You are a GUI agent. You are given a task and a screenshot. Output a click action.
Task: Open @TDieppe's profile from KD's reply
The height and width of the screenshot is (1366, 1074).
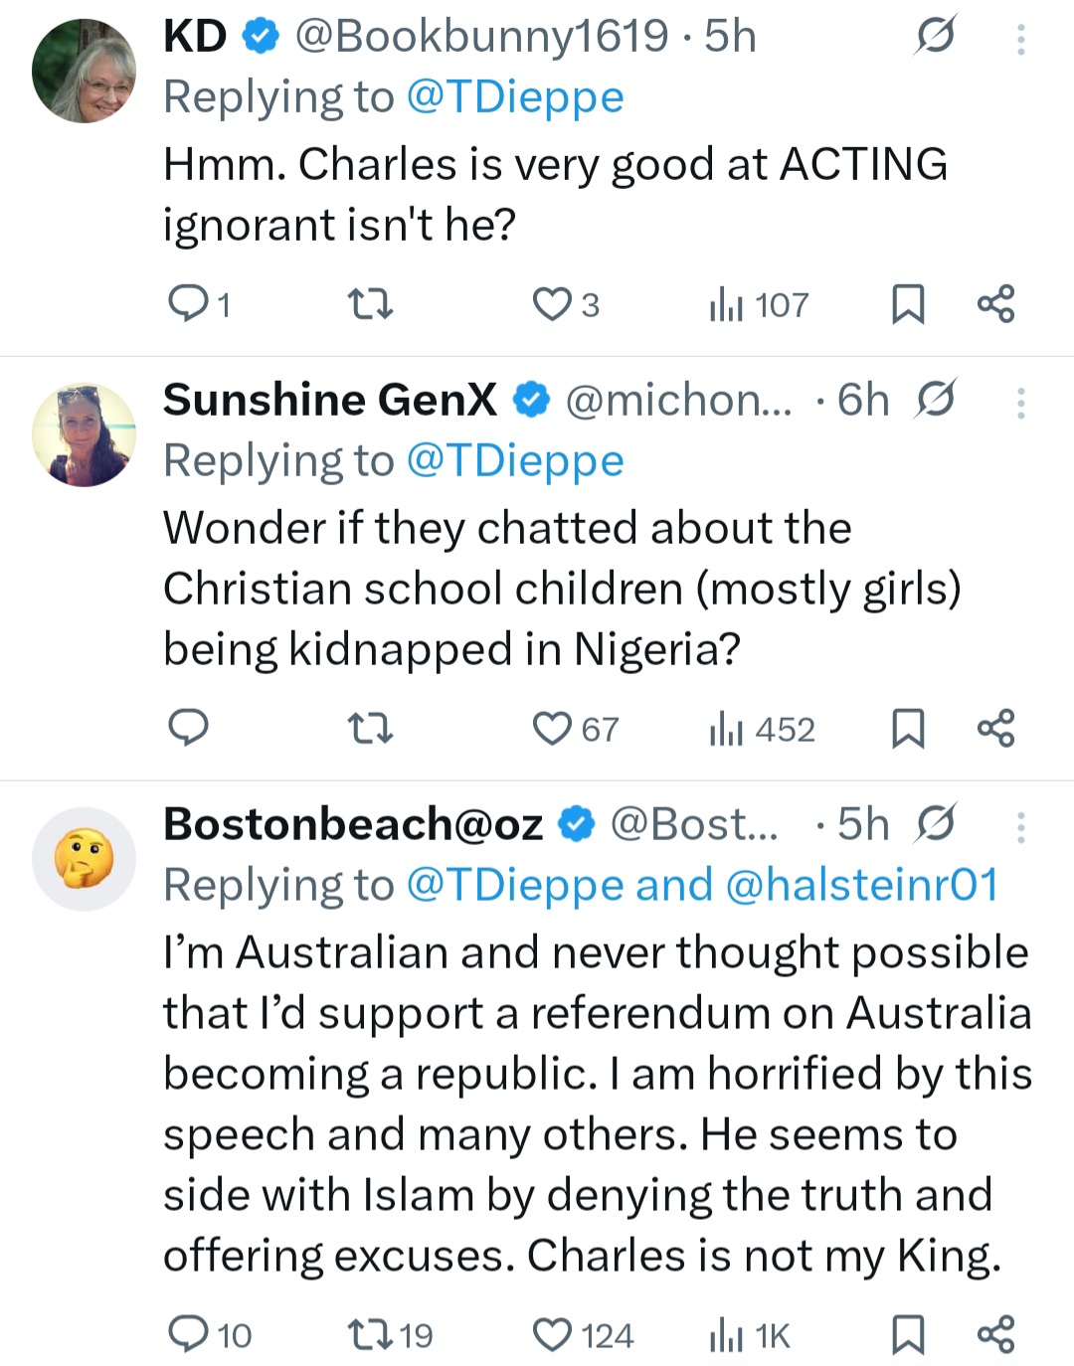(x=517, y=95)
